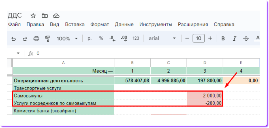
Task: Click the 123 number format button
Action: [x=136, y=38]
